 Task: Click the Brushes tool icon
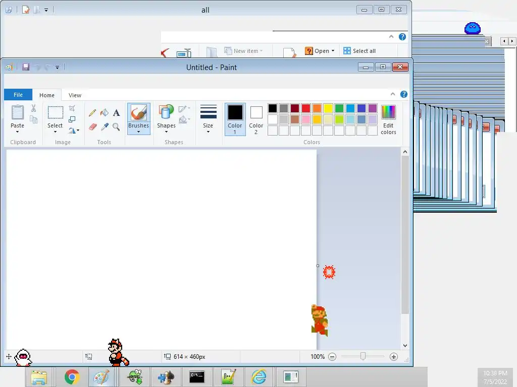click(x=138, y=112)
